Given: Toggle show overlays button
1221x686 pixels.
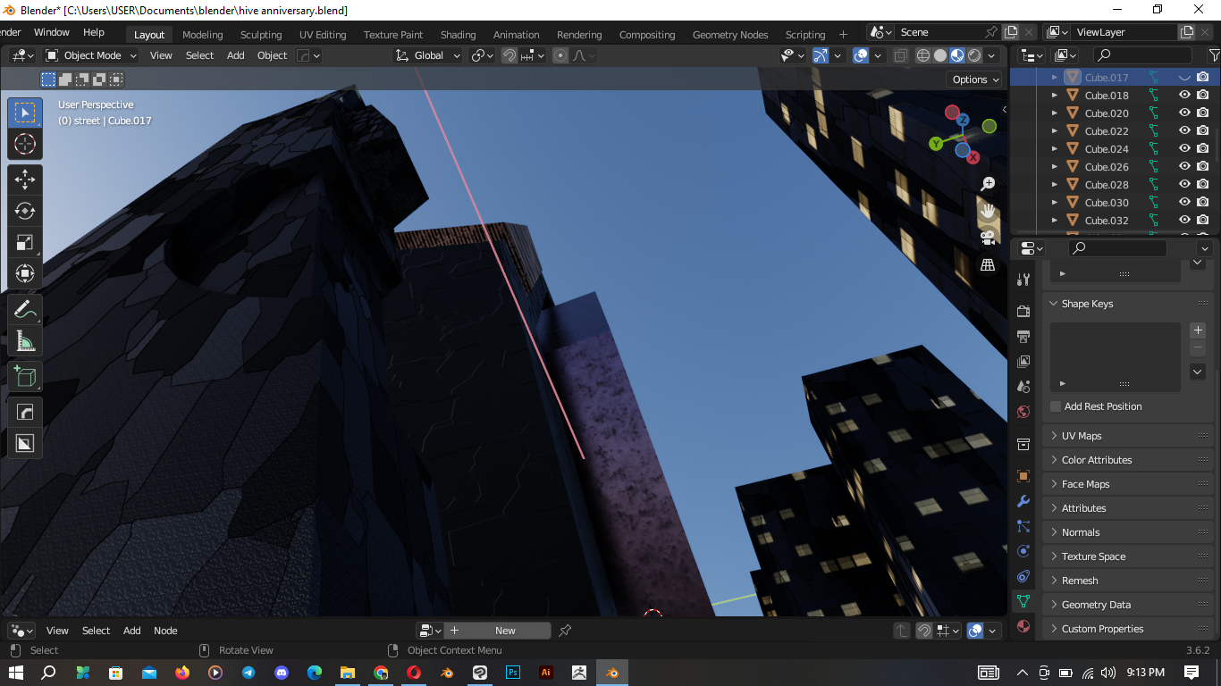Looking at the screenshot, I should 861,55.
